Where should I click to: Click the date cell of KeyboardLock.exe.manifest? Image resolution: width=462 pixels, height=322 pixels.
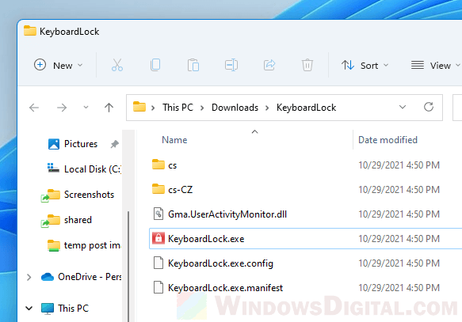(x=399, y=288)
